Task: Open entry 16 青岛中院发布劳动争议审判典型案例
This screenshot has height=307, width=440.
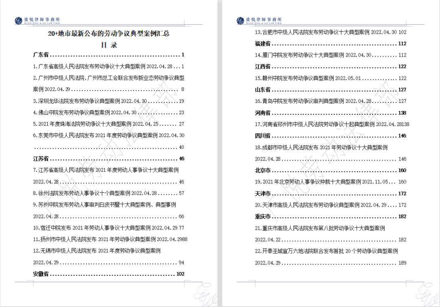Action: 330,101
